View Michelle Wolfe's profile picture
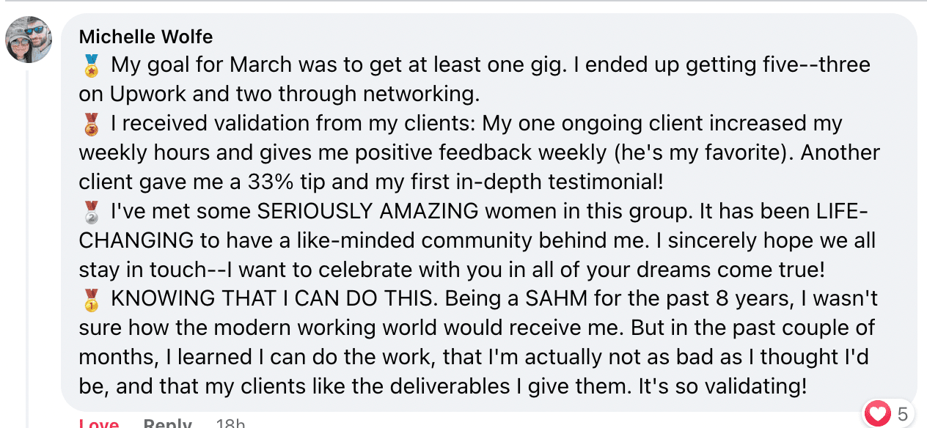The height and width of the screenshot is (428, 927). coord(29,40)
